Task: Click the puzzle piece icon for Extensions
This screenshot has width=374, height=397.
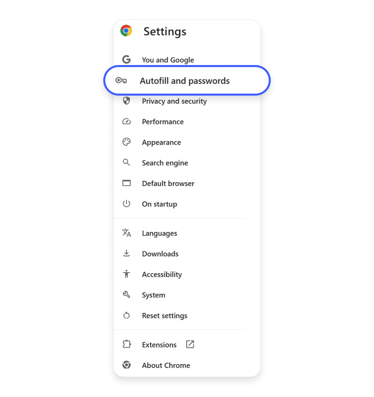Action: point(127,345)
